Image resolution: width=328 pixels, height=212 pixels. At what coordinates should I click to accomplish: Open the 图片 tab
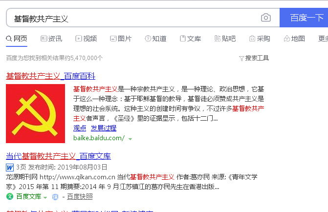(121, 39)
